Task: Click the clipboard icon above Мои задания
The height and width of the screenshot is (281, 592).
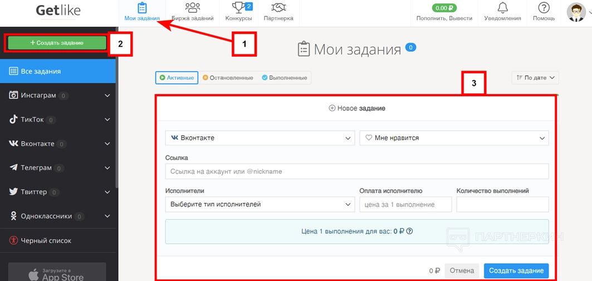Action: (x=142, y=8)
